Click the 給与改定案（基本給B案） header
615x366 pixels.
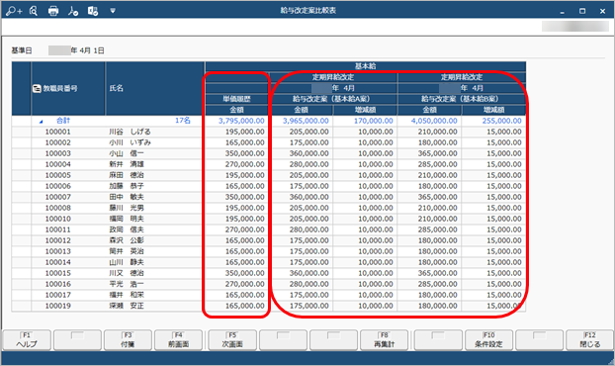(x=462, y=99)
